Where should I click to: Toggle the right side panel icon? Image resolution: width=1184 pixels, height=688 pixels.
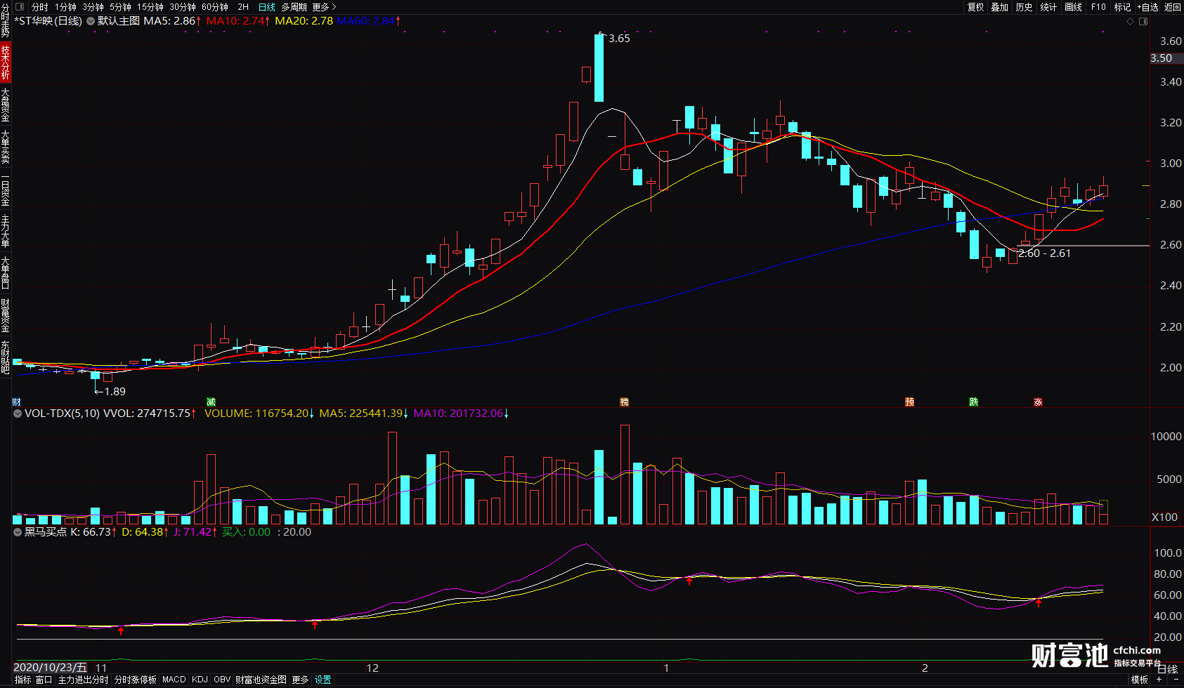pyautogui.click(x=1143, y=21)
